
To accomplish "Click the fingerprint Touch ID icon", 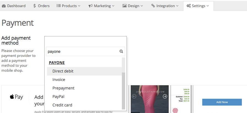I will [x=176, y=111].
